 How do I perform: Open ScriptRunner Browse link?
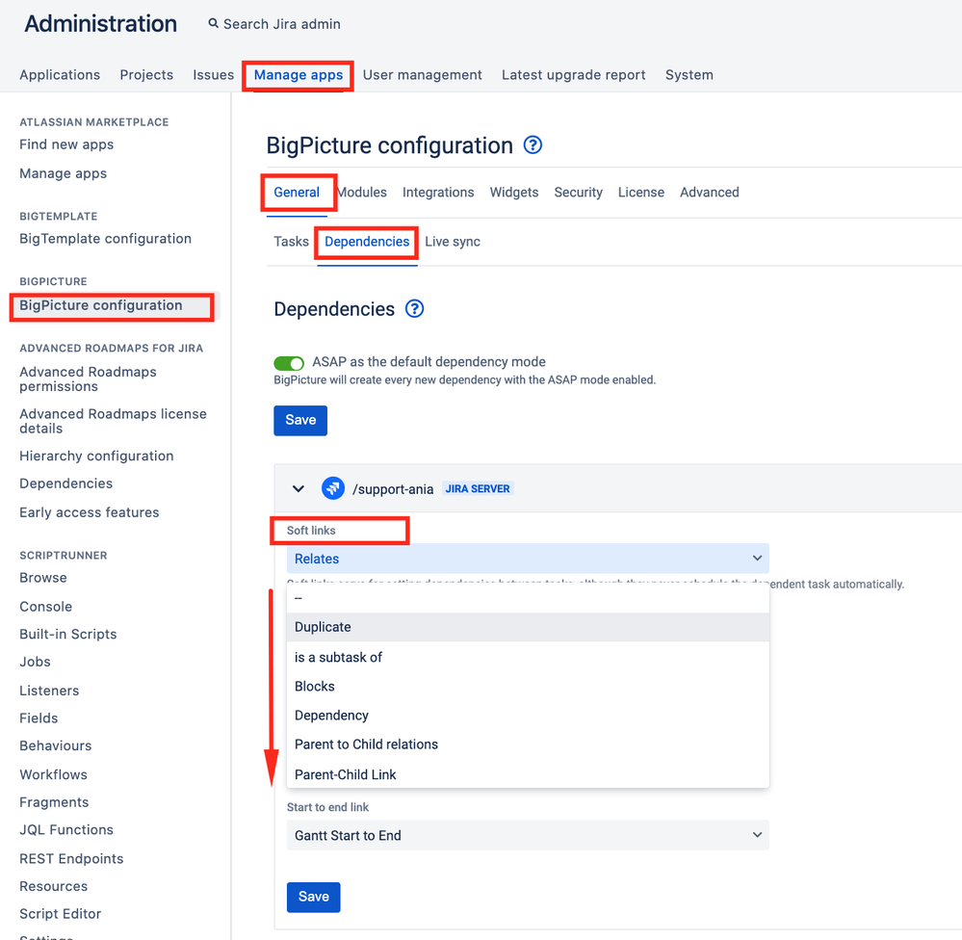click(x=43, y=577)
